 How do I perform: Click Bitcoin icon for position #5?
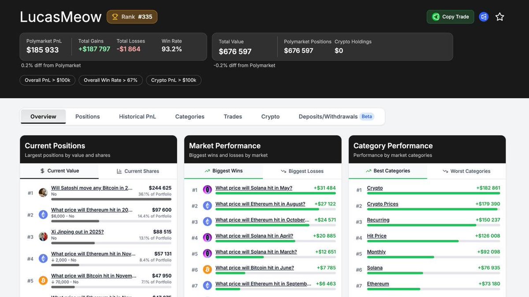(x=43, y=281)
